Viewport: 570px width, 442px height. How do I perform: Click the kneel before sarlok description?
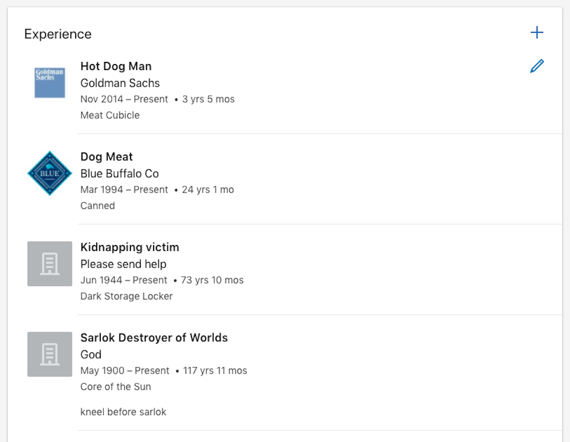[123, 412]
